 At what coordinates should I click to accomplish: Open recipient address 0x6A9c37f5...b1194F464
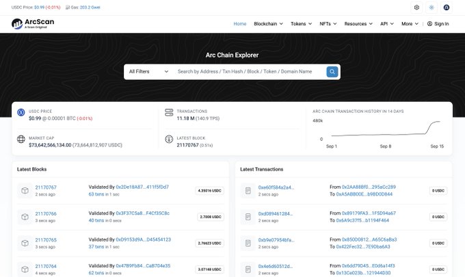pyautogui.click(x=362, y=220)
